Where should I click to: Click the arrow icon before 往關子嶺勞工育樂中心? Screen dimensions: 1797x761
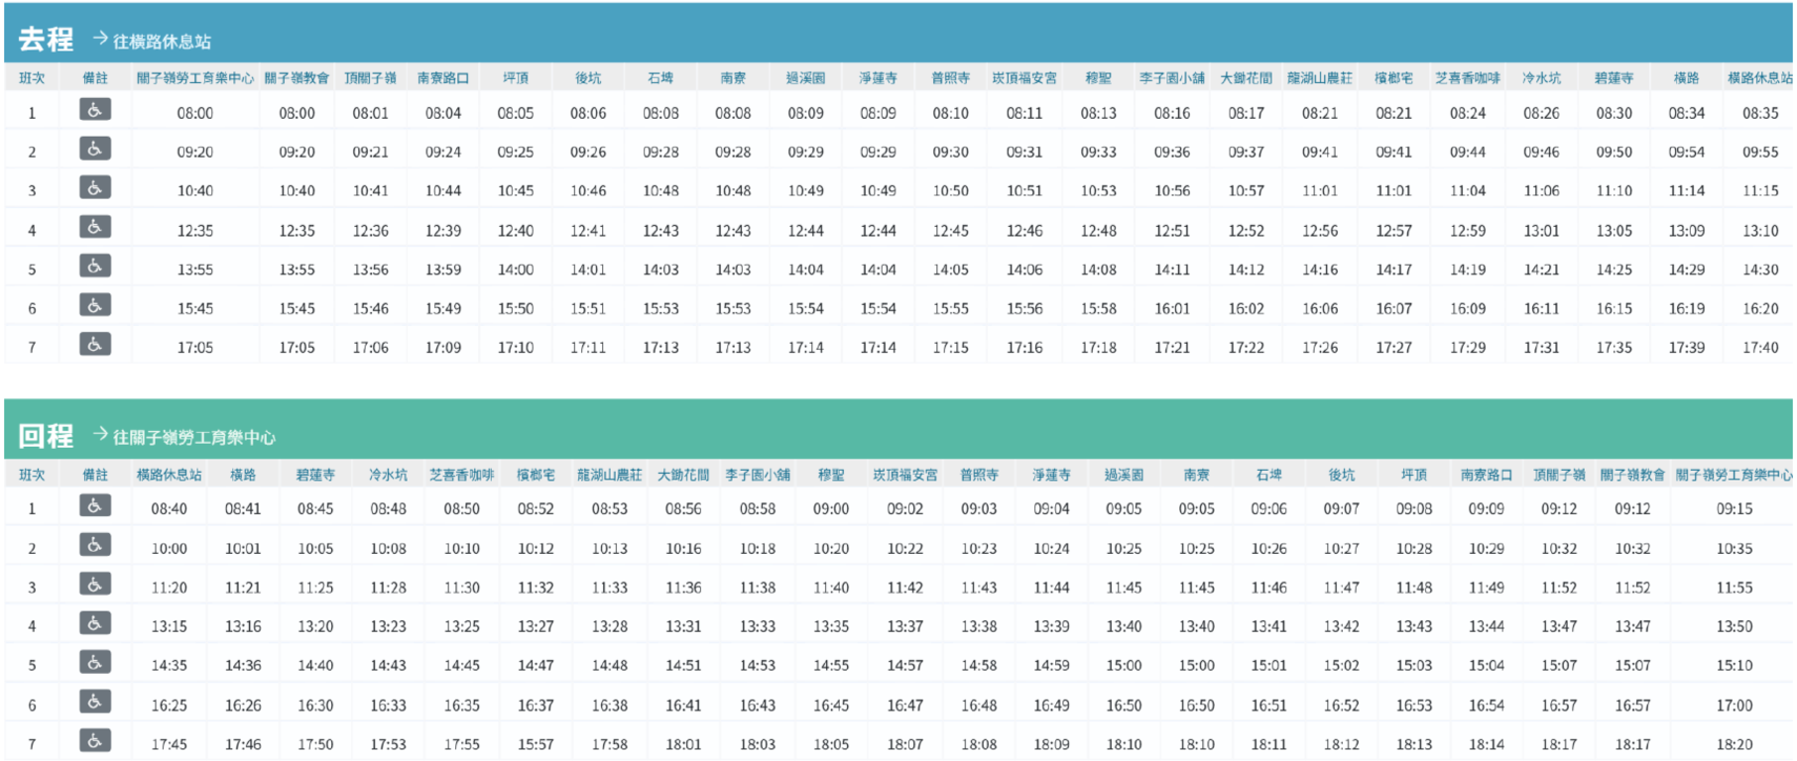tap(100, 434)
